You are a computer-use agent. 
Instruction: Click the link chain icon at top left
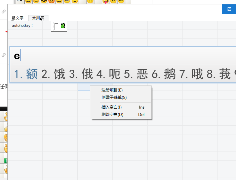[x=4, y=11]
